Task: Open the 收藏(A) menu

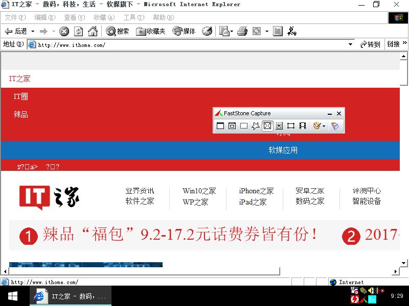Action: pyautogui.click(x=104, y=17)
